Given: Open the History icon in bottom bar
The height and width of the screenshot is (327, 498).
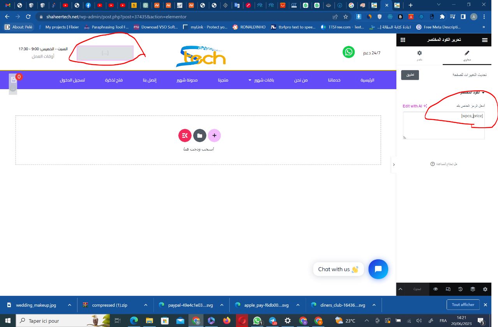Looking at the screenshot, I should (460, 289).
